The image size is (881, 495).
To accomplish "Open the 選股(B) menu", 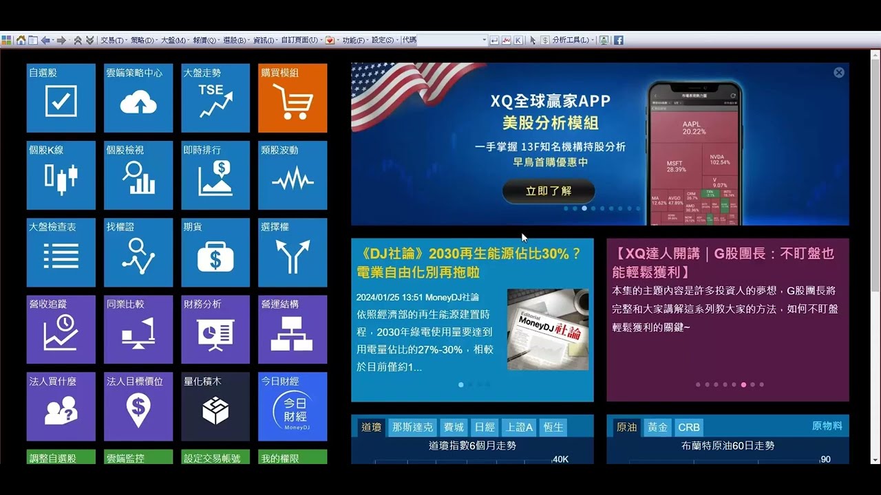I will coord(235,41).
